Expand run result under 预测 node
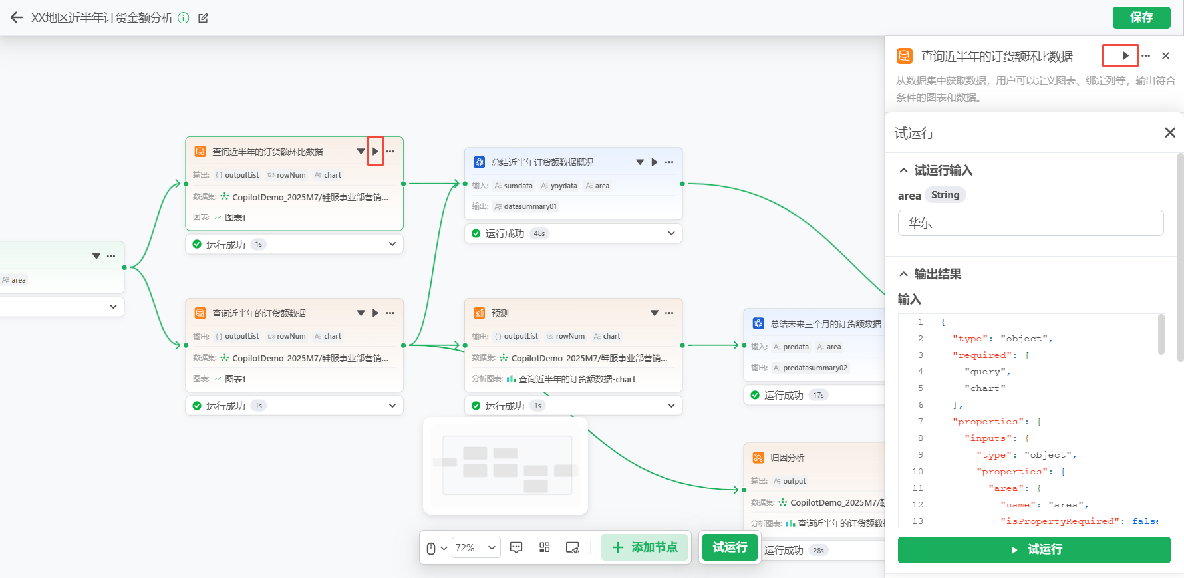Viewport: 1184px width, 578px height. [671, 406]
